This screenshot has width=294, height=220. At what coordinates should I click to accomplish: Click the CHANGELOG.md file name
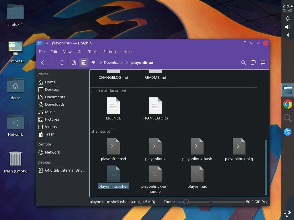pos(113,77)
